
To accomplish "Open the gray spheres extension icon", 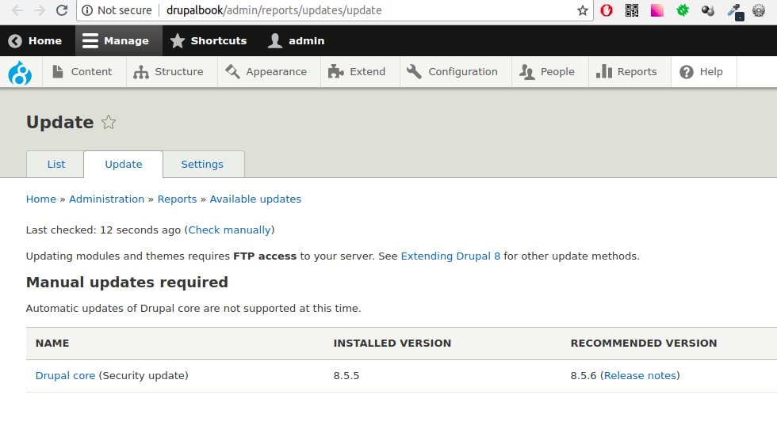I will coord(708,10).
